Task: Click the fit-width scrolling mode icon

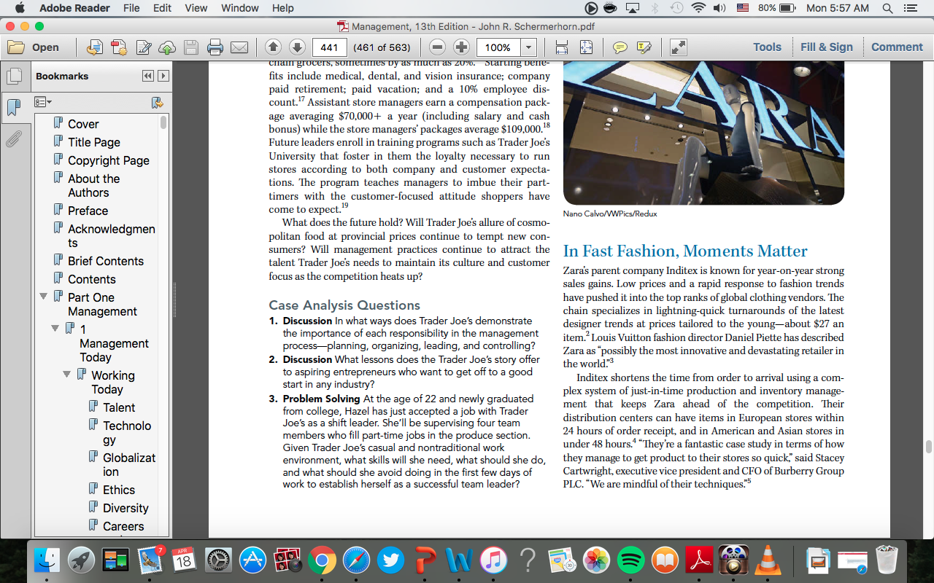Action: click(x=562, y=47)
